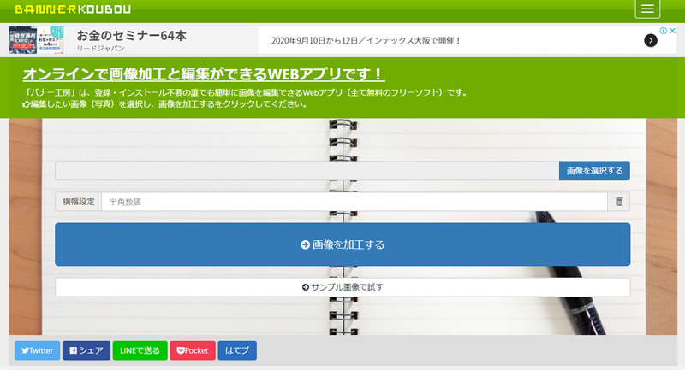The width and height of the screenshot is (685, 370).
Task: Click the リードジャパン advertiser name
Action: [x=100, y=49]
